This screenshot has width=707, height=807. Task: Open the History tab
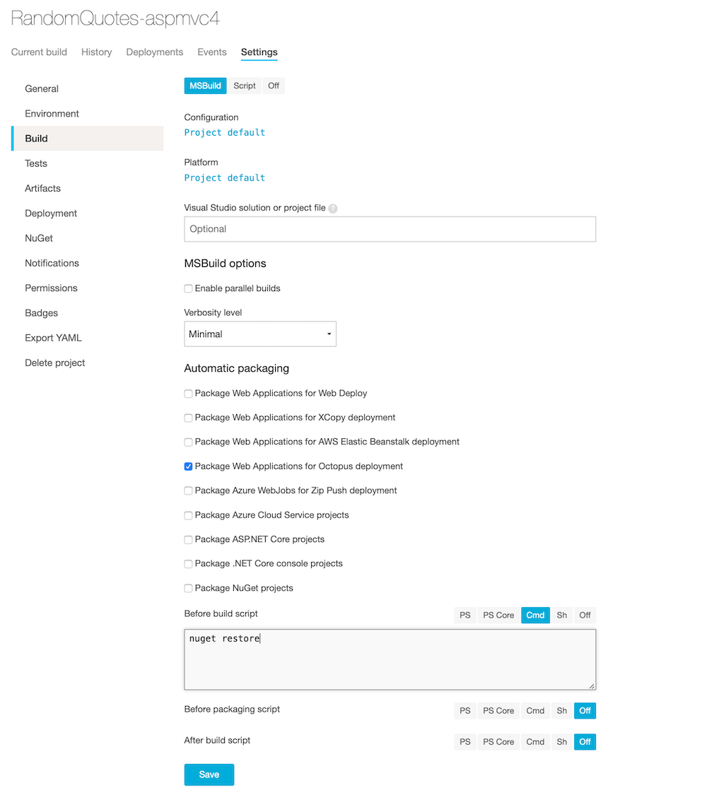(96, 52)
